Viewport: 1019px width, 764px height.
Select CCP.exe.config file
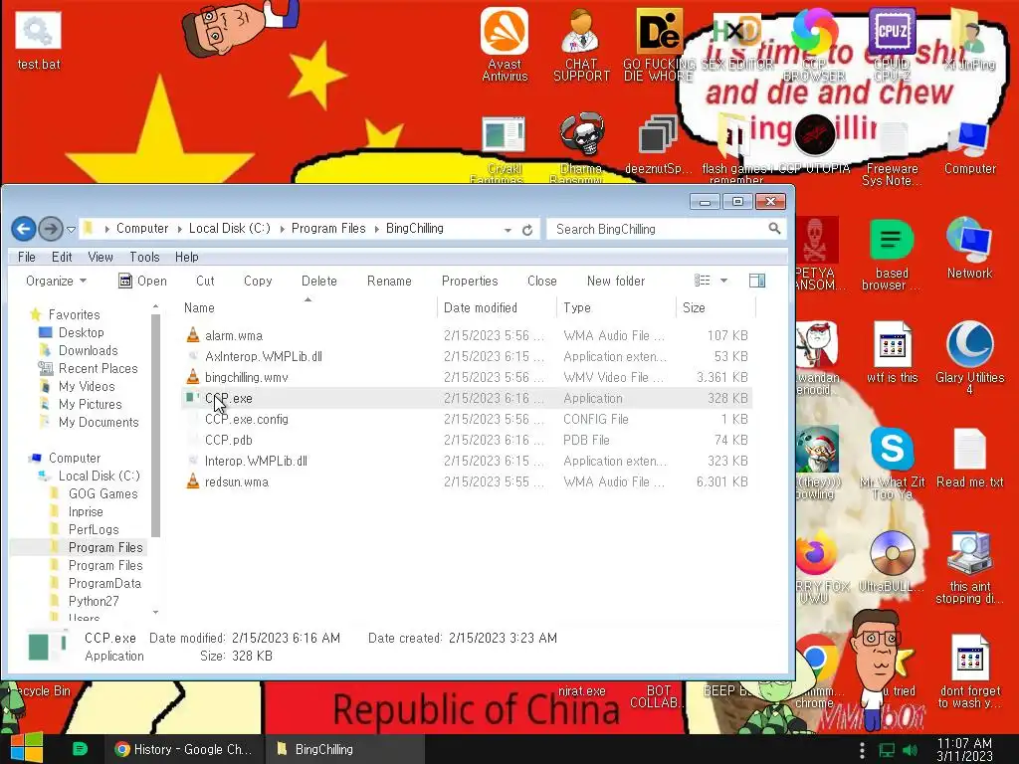coord(467,419)
